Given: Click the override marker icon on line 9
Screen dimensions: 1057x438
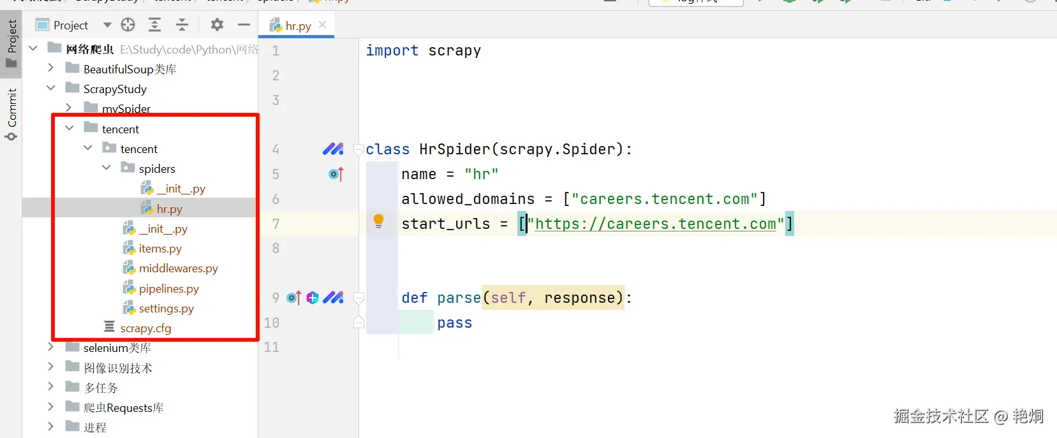Looking at the screenshot, I should point(293,298).
